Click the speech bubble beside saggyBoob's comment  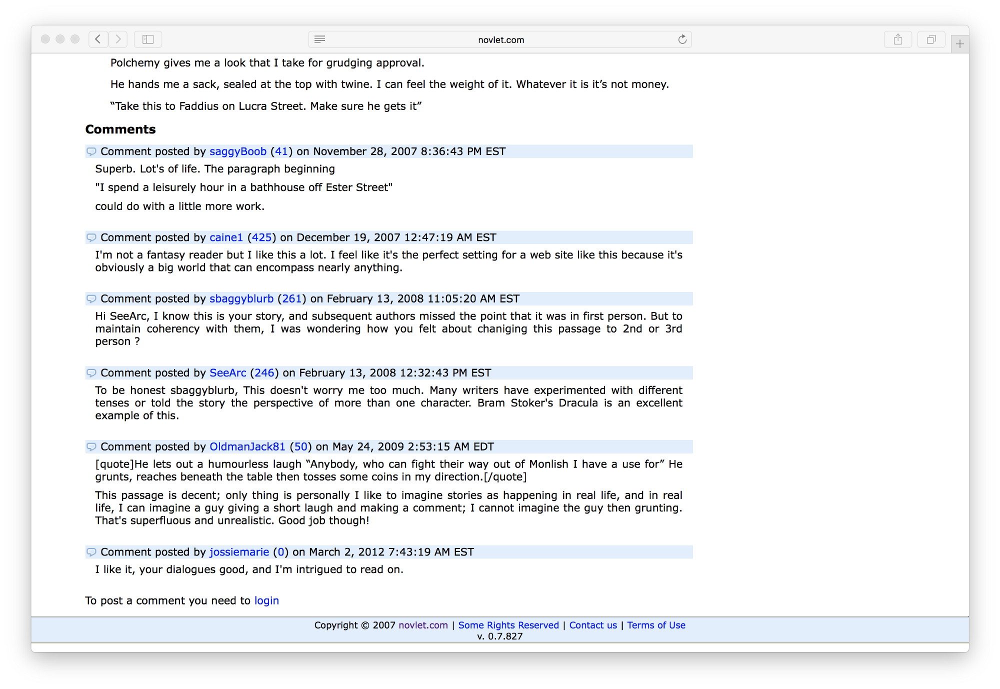tap(90, 151)
